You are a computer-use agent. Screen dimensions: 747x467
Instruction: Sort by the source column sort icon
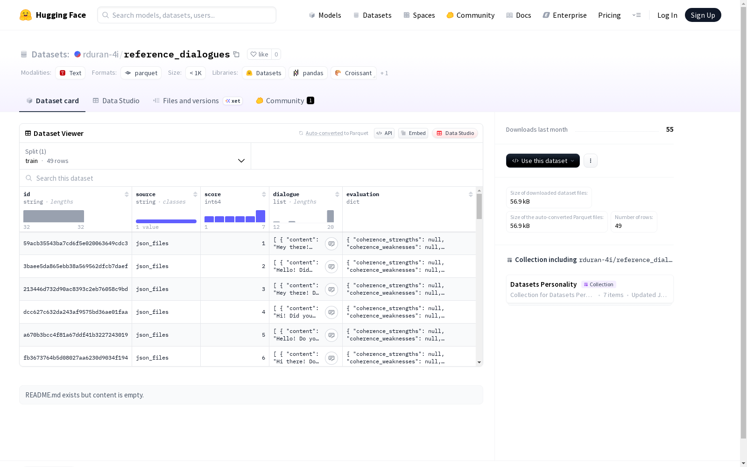[195, 194]
